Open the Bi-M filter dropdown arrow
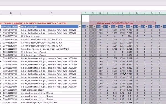Viewport: 166px width, 104px height. pyautogui.click(x=109, y=27)
